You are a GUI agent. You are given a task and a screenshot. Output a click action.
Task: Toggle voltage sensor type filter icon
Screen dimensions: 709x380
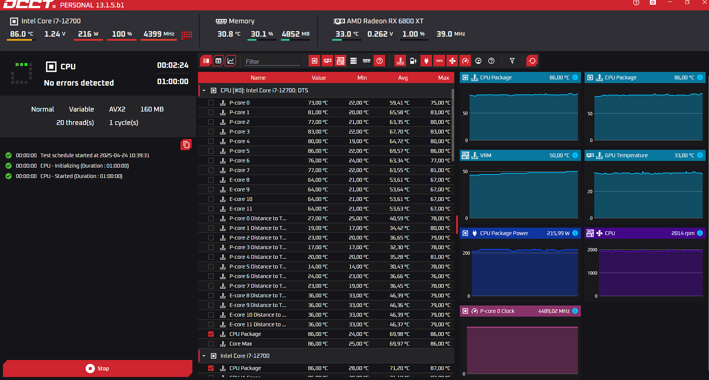coord(439,61)
